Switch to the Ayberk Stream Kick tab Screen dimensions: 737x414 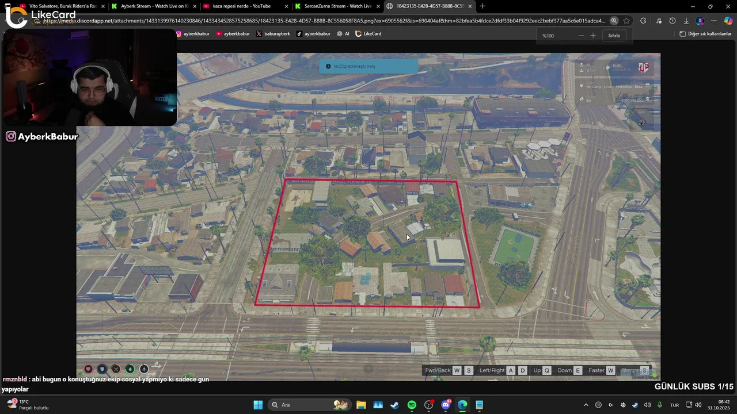click(x=153, y=6)
